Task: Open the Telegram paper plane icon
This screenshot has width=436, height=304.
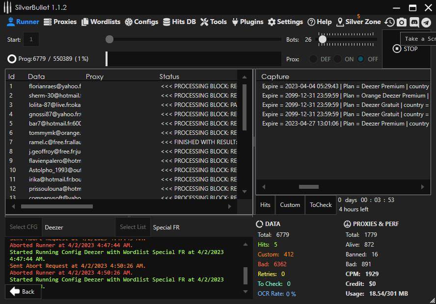Action: (x=426, y=22)
